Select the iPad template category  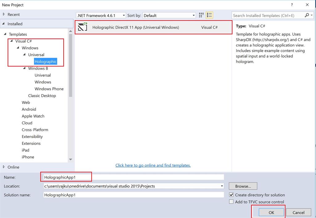[25, 150]
